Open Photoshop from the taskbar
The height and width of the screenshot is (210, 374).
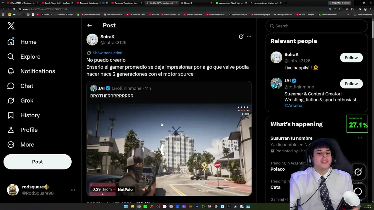pos(197,207)
